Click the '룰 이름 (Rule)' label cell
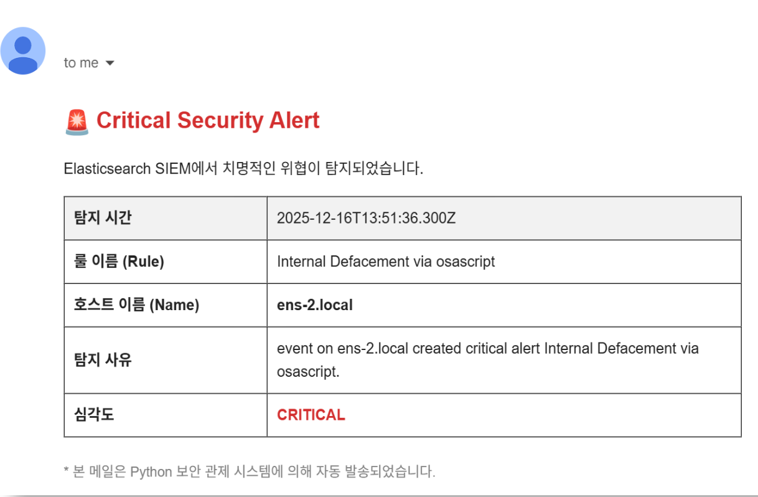Viewport: 758px width, 497px height. click(119, 262)
